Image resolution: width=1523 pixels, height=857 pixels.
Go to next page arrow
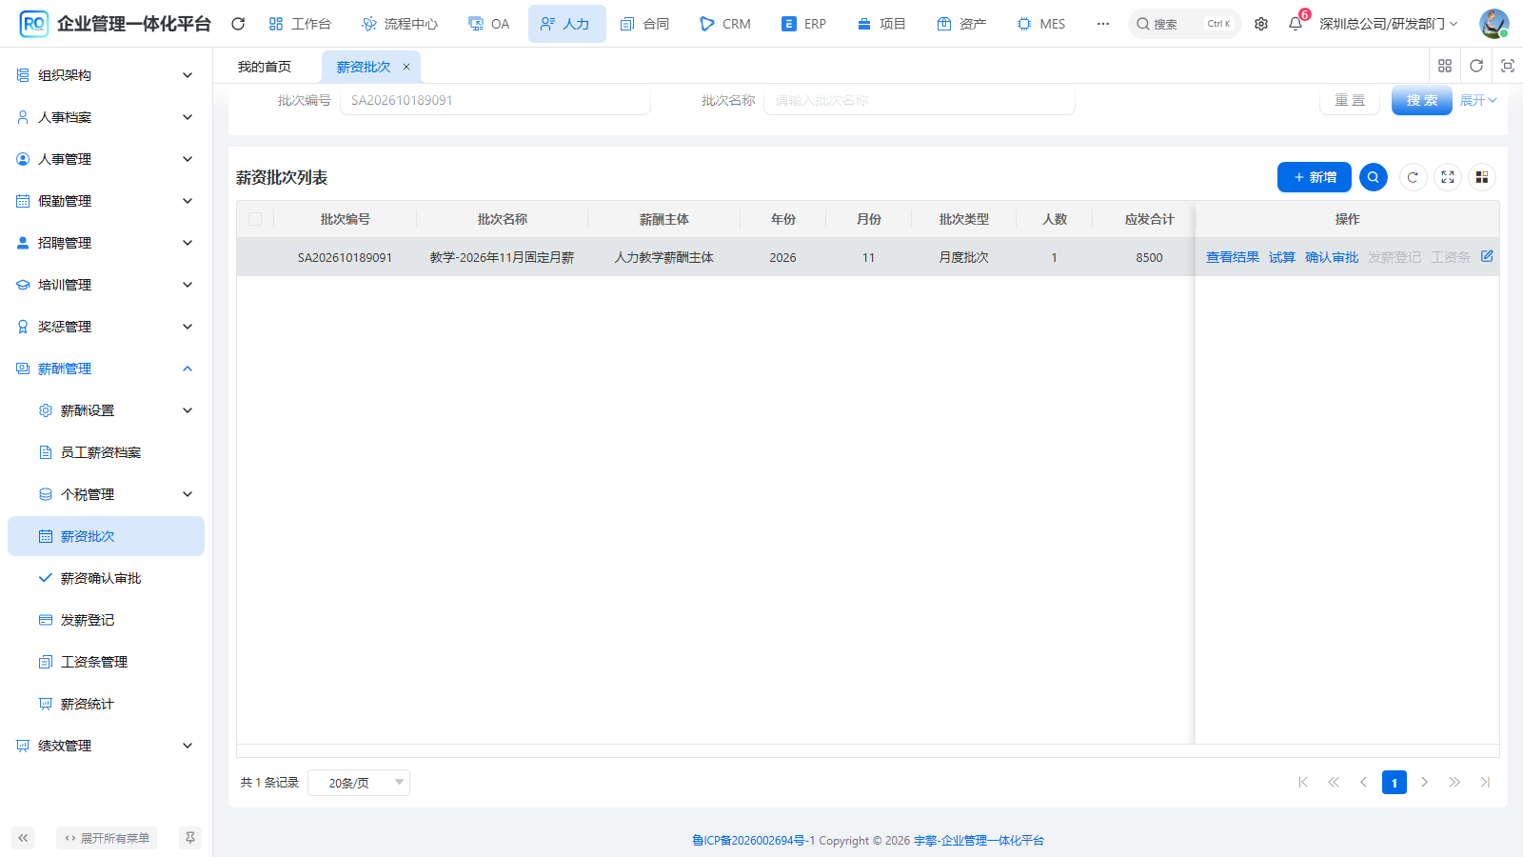(1425, 783)
